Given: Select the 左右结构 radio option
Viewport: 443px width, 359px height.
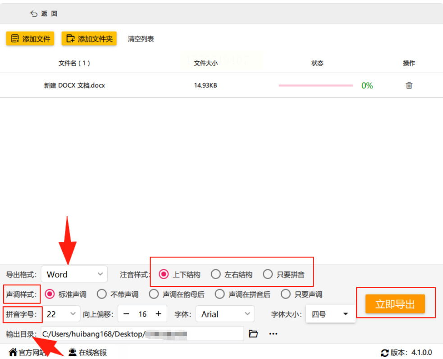Looking at the screenshot, I should click(215, 274).
